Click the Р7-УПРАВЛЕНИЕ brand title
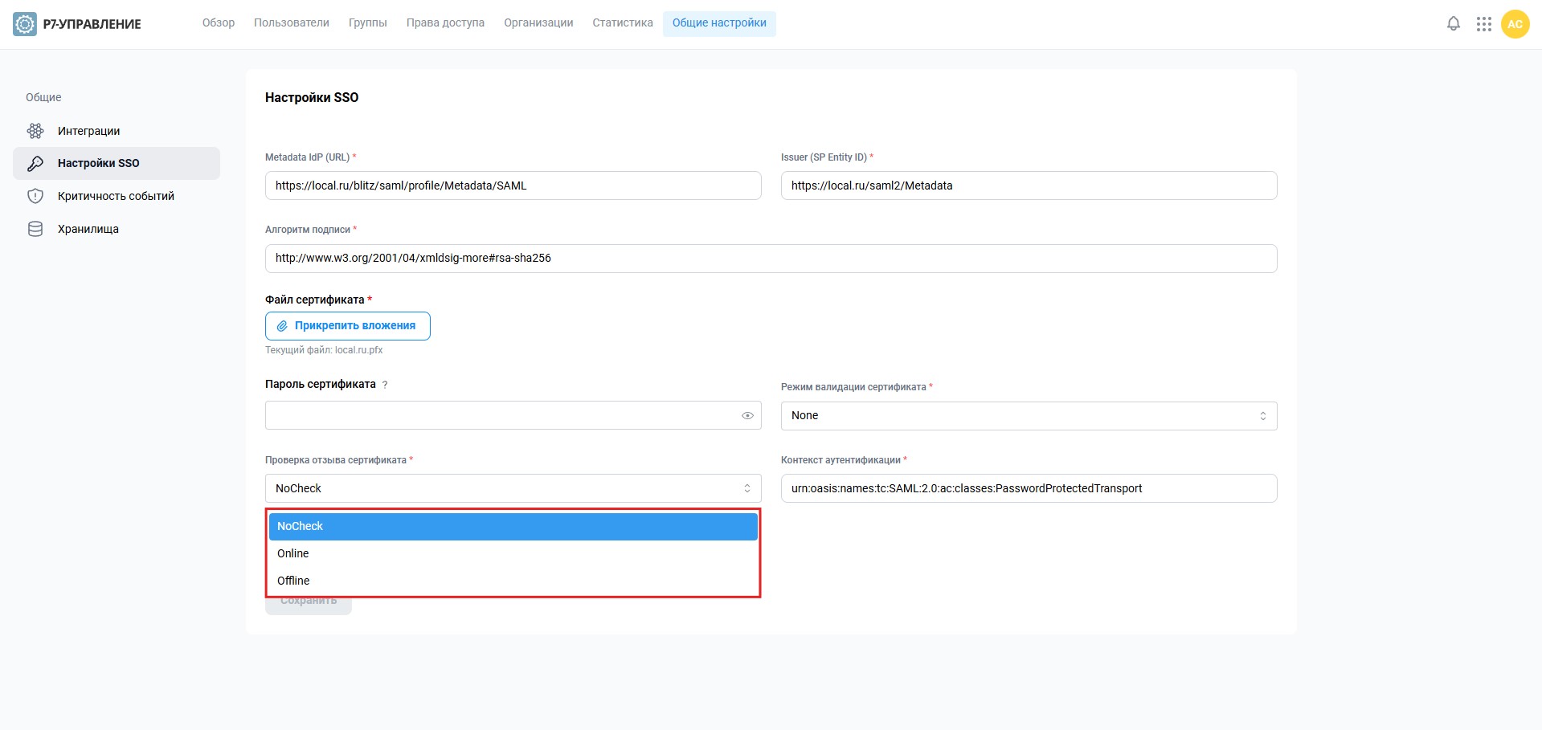1542x730 pixels. tap(92, 24)
